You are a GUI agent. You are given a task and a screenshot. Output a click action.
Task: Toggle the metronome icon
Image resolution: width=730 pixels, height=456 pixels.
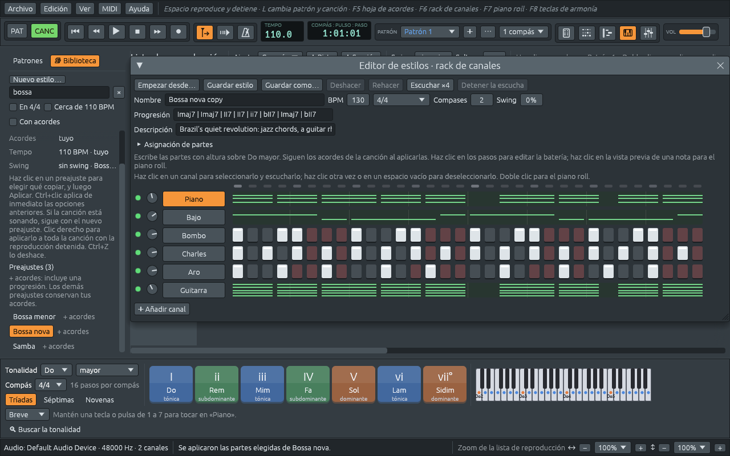click(x=246, y=32)
